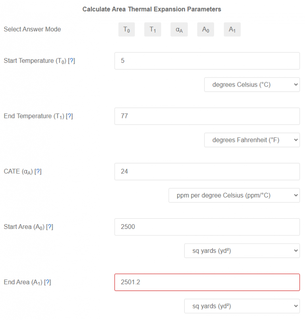
Task: Click the End Temperature value field
Action: pyautogui.click(x=207, y=116)
